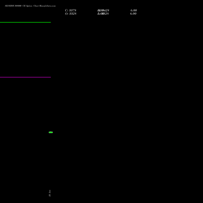Click the lower 6.00 value
Screen dimensions: 203x203
point(133,14)
